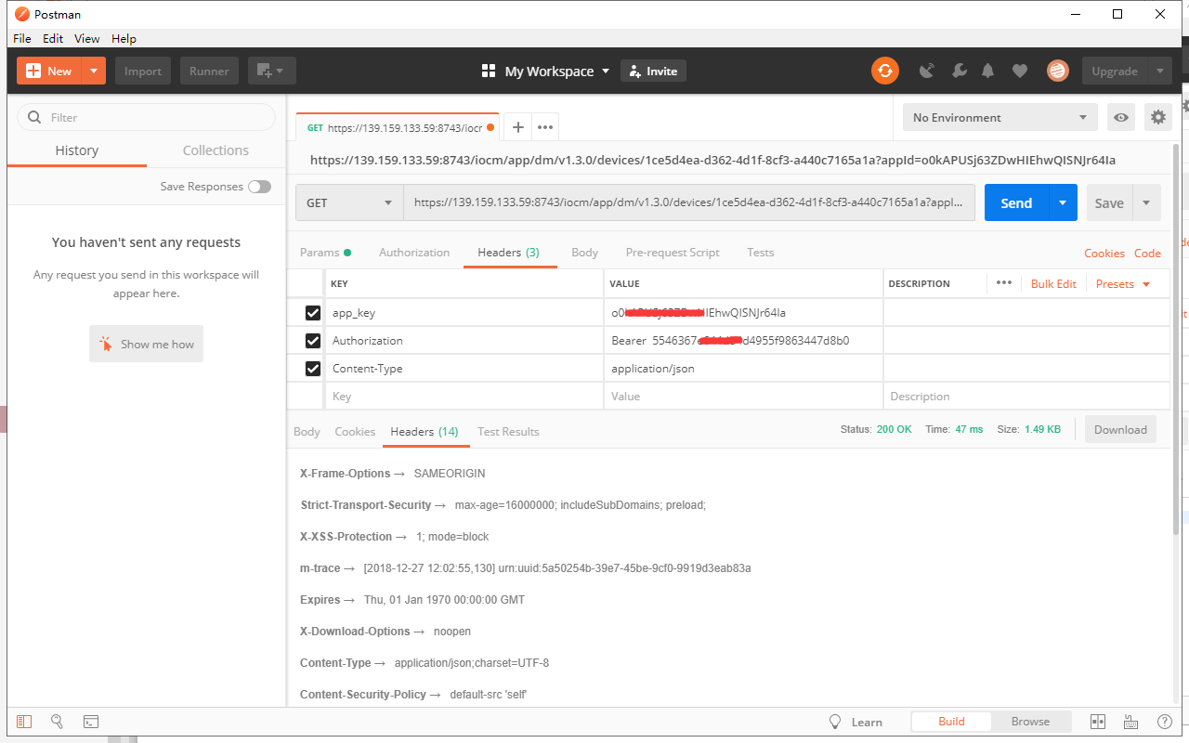Click the orange sync status icon
Image resolution: width=1189 pixels, height=743 pixels.
coord(885,71)
